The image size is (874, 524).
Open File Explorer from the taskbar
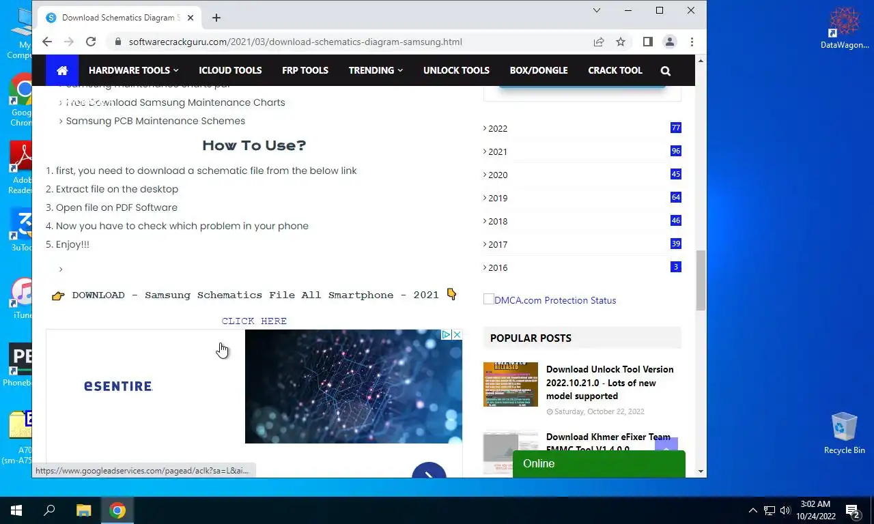[x=83, y=510]
